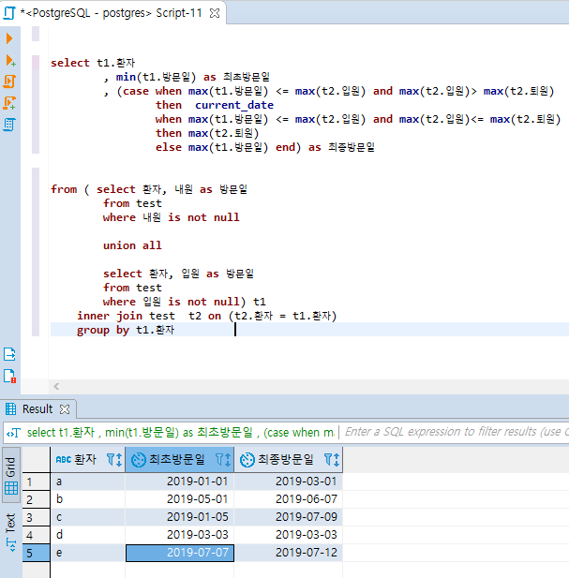
Task: Open the export result sidebar icon
Action: point(9,354)
